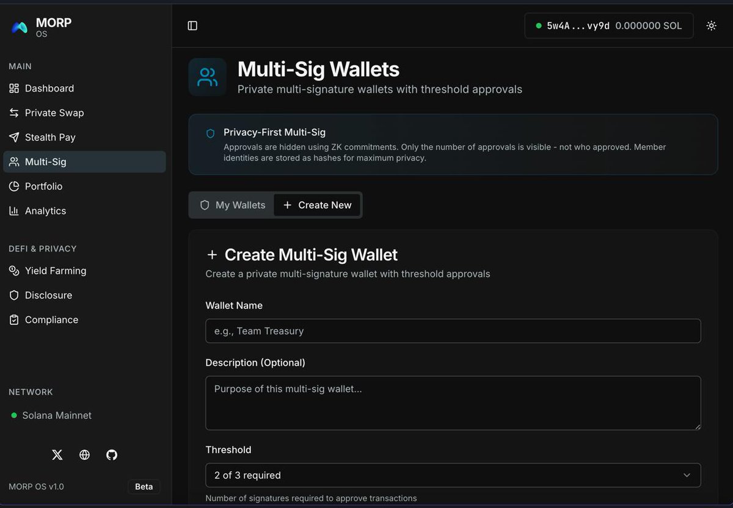
Task: Navigate to Yield Farming
Action: pyautogui.click(x=84, y=270)
